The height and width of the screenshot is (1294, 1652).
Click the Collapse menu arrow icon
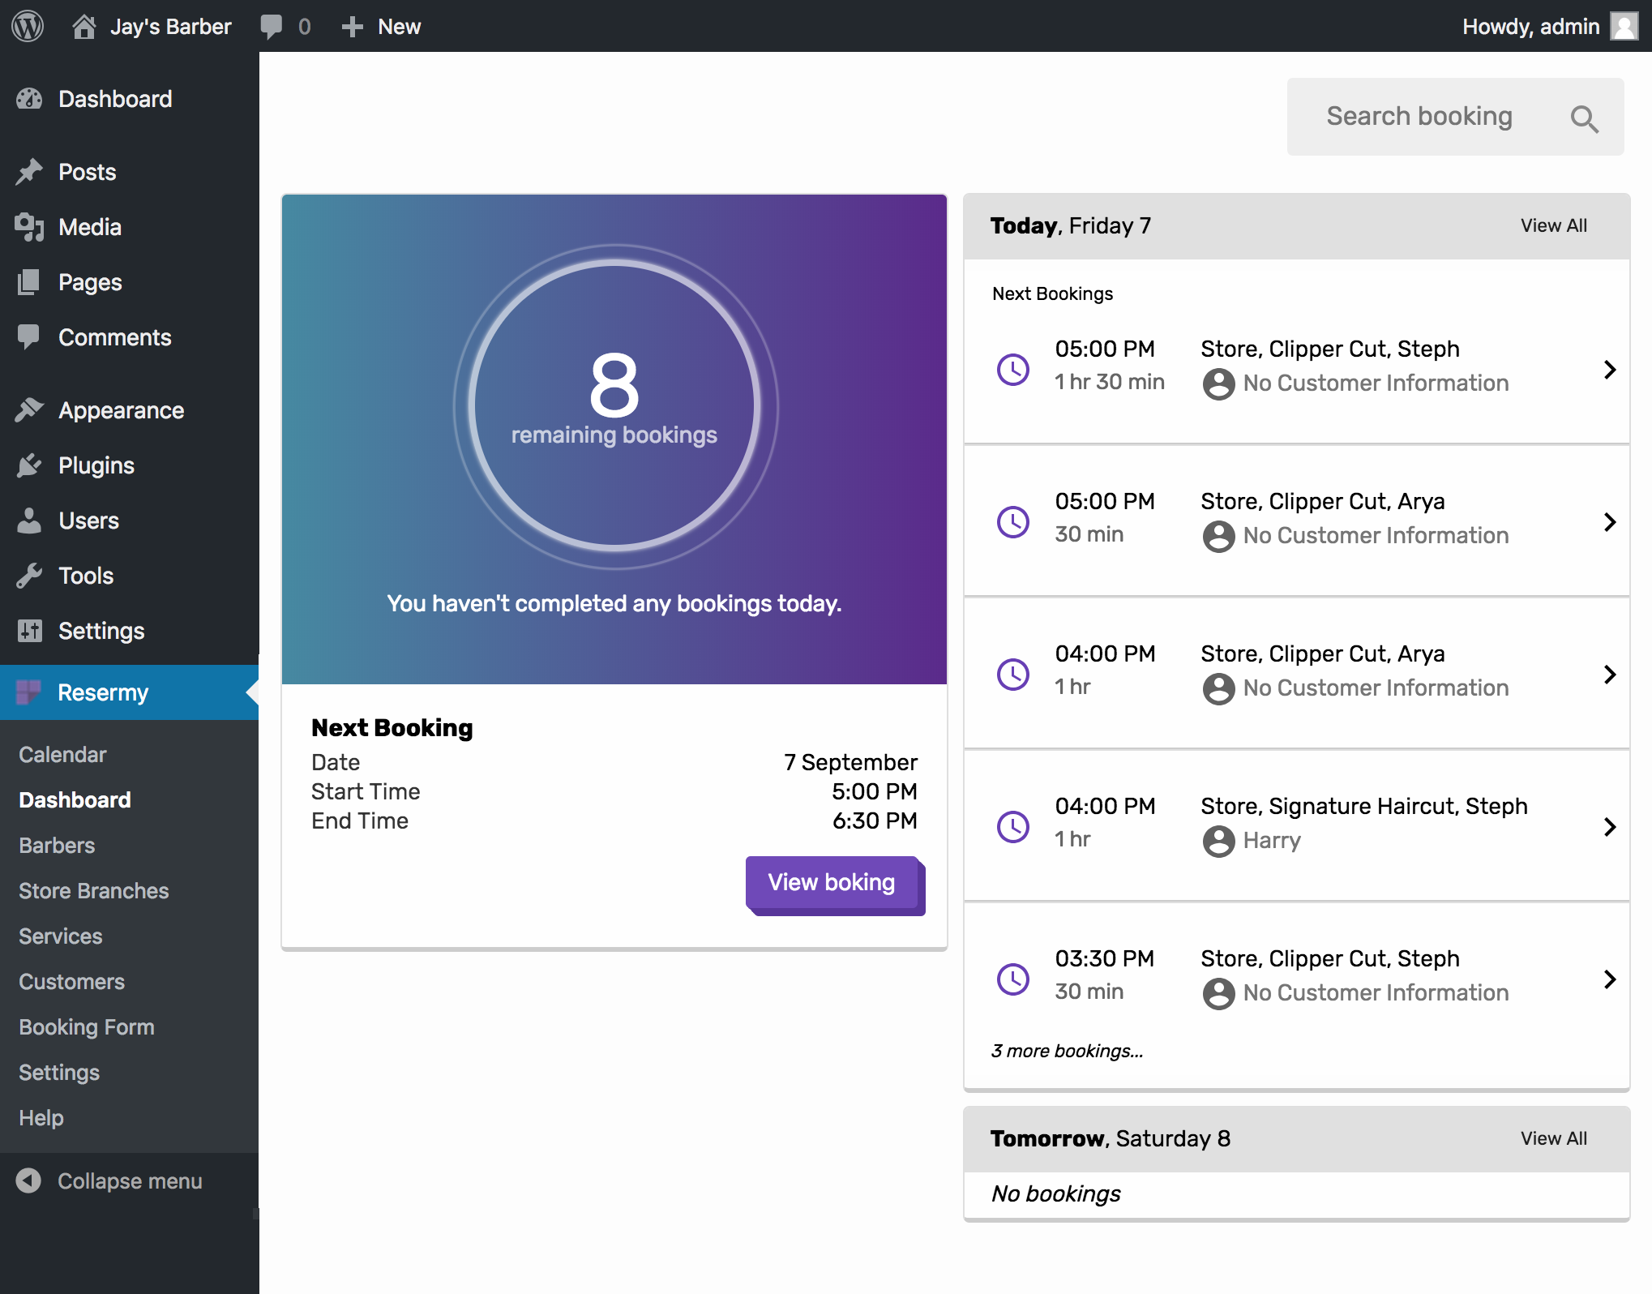[x=28, y=1180]
